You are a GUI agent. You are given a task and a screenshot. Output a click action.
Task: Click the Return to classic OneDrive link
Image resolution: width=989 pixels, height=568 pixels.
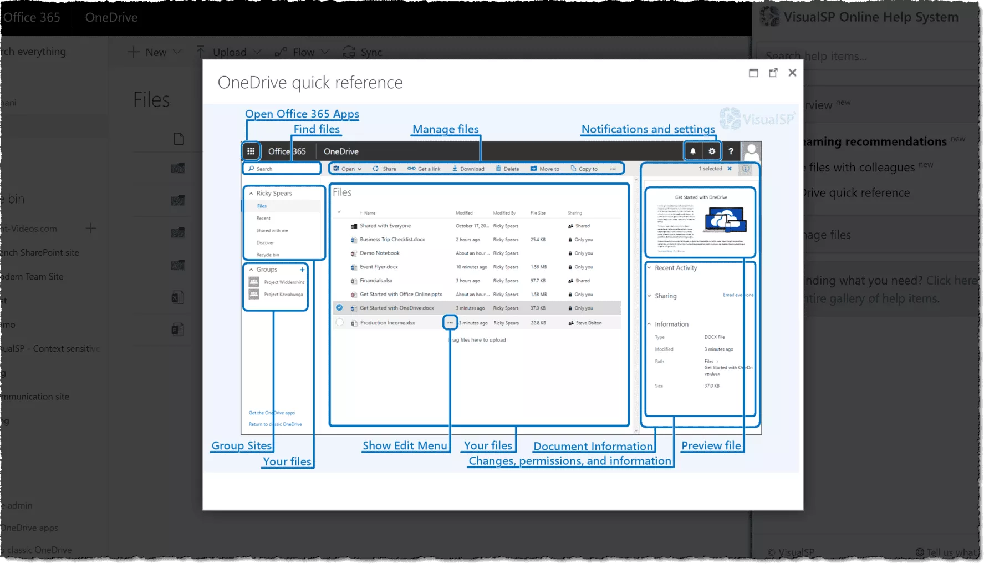[275, 424]
